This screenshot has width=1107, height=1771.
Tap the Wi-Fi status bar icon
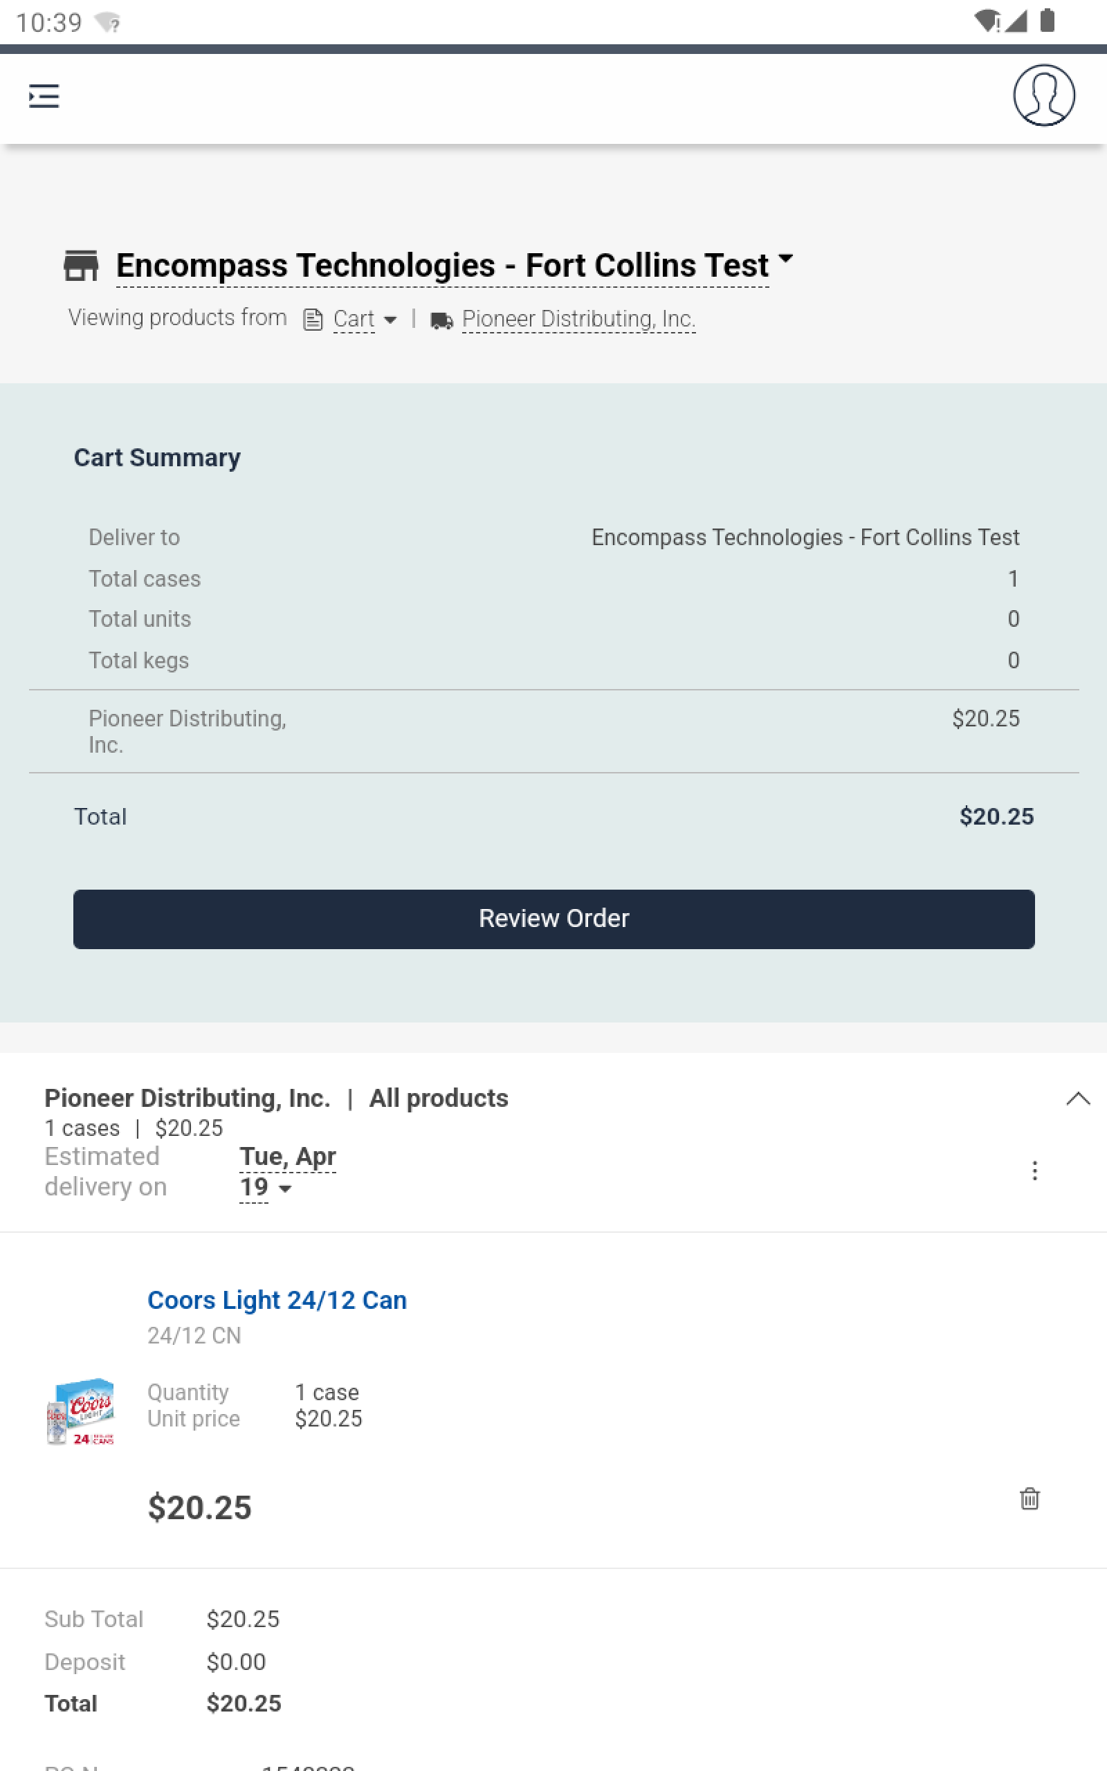click(x=986, y=21)
